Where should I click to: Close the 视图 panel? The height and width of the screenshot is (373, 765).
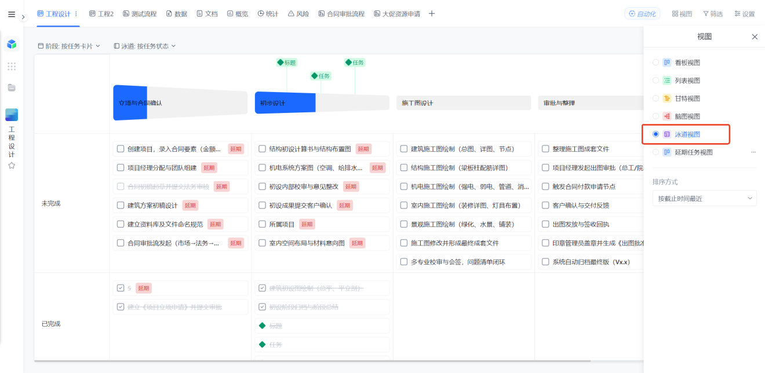pos(755,36)
